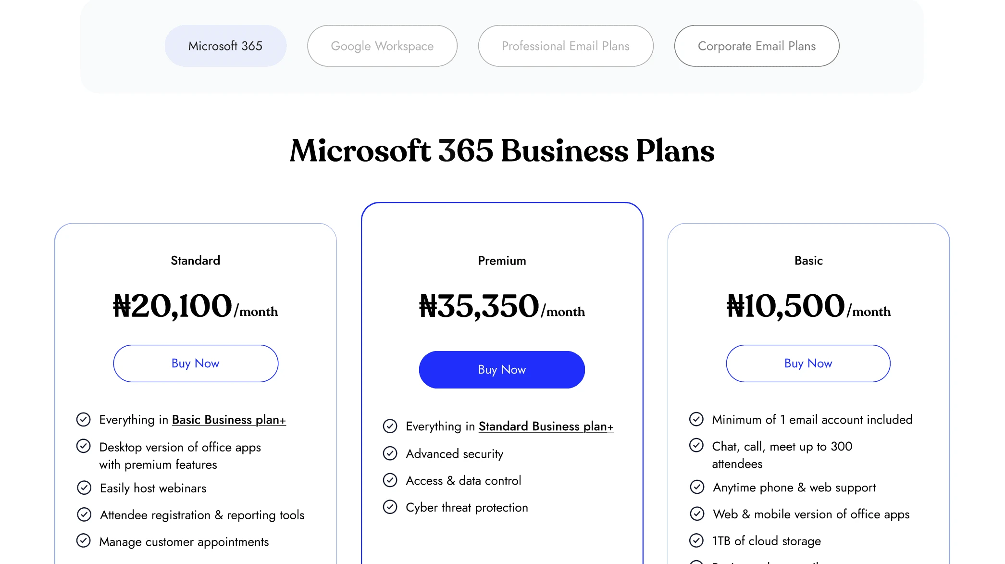The height and width of the screenshot is (564, 1005).
Task: Open the Basic Business plan link
Action: point(229,419)
